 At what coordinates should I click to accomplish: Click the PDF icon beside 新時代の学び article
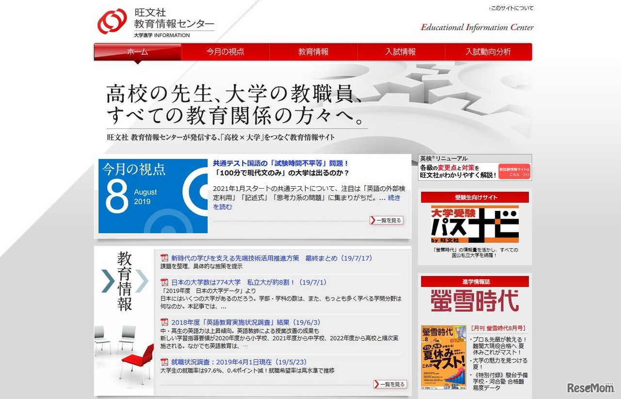164,258
